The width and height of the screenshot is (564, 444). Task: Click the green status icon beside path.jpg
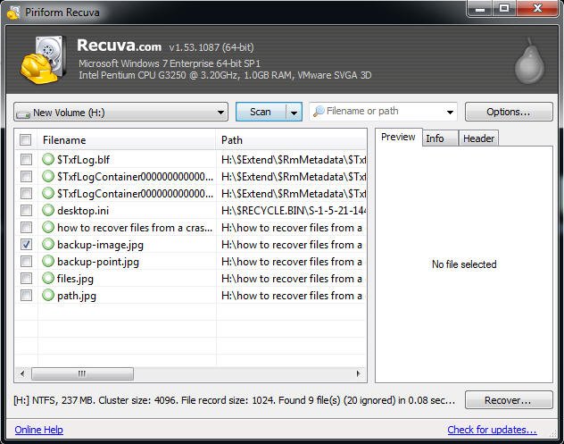[x=48, y=295]
